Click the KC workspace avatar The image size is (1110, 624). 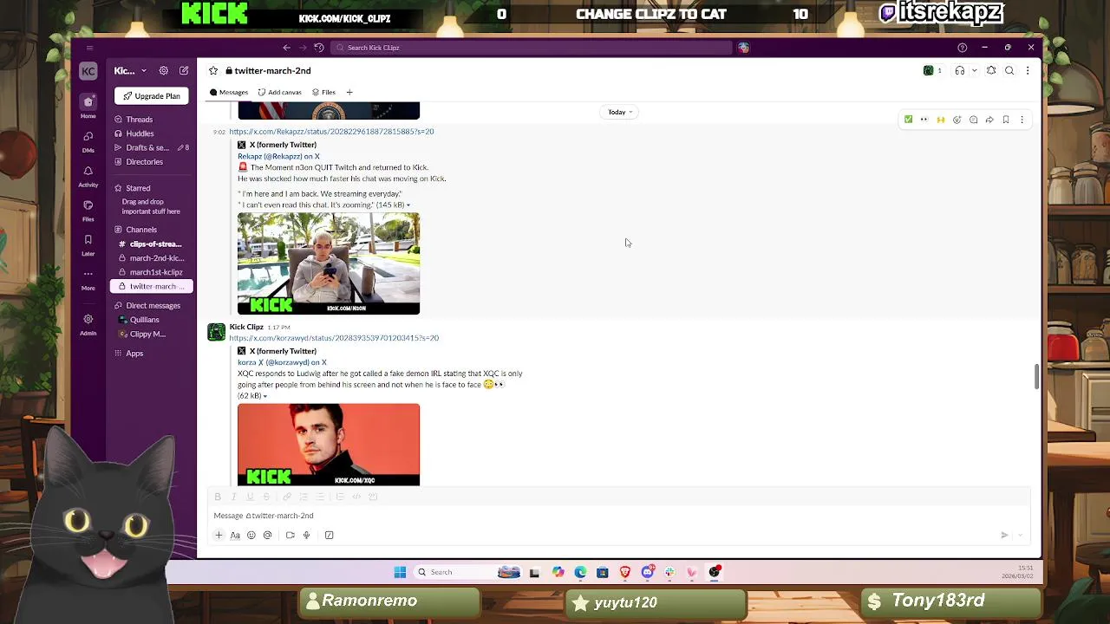(88, 71)
